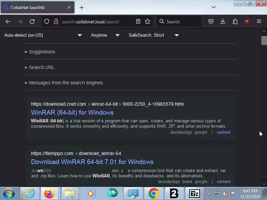
Task: Open the Pocket save icon
Action: coord(211,21)
